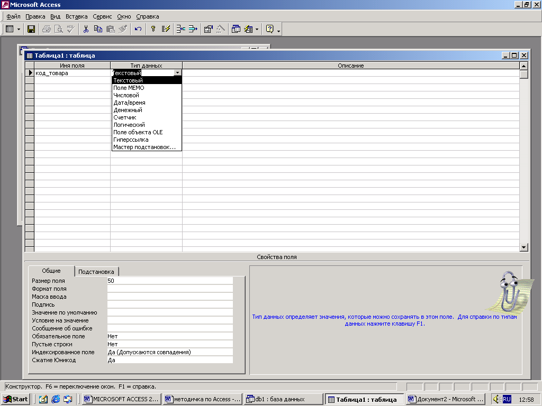Save the table with the floppy icon
Viewport: 542px width, 406px height.
(31, 30)
